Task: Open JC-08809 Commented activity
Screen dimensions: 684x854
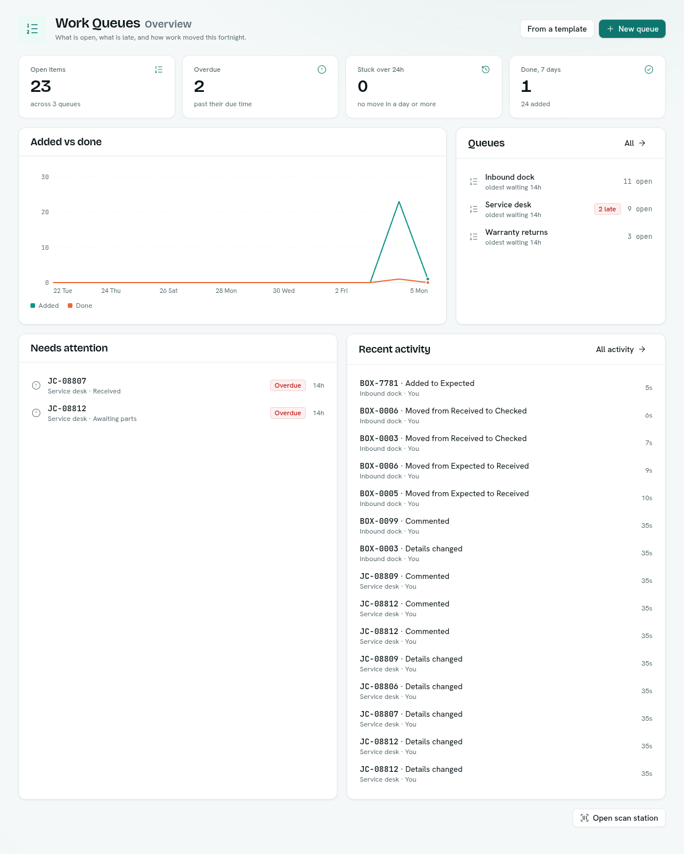Action: (506, 581)
